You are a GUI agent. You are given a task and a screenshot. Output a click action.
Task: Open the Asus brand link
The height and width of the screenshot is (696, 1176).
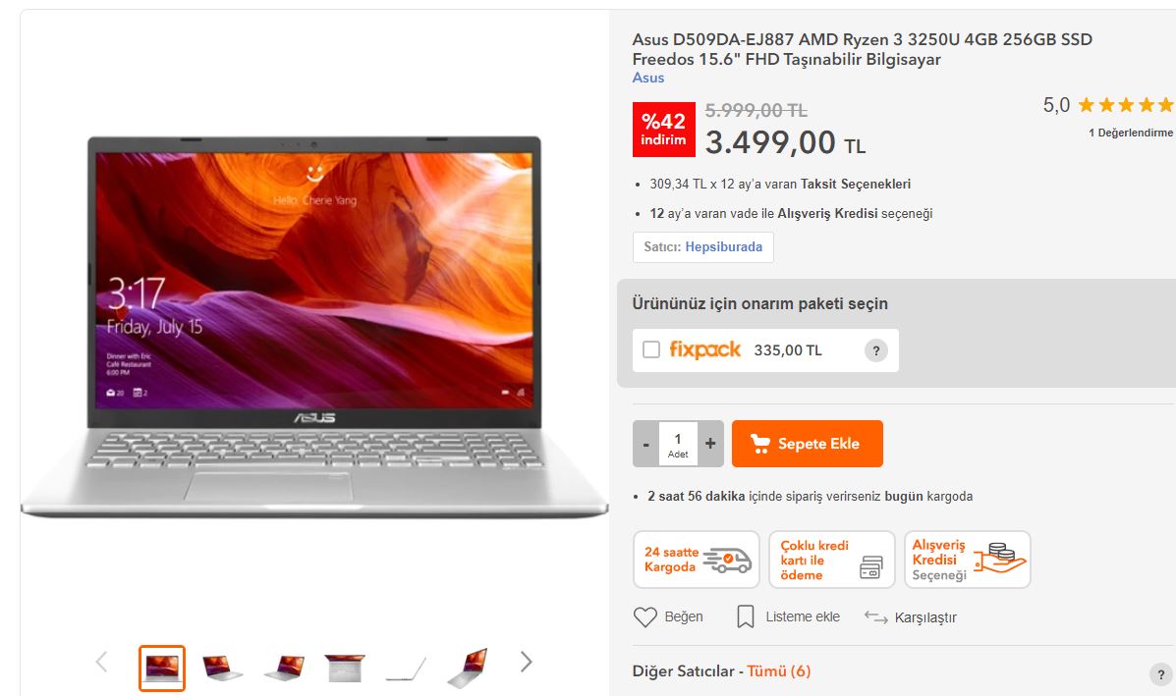click(x=648, y=78)
